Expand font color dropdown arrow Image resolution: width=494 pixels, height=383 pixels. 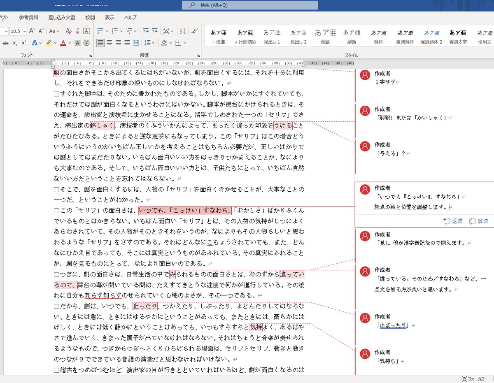pos(69,43)
